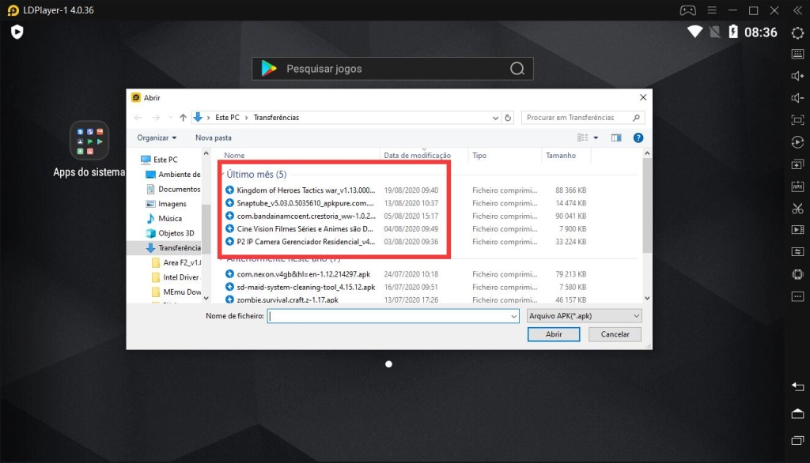Viewport: 810px width, 463px height.
Task: Collapse the Último mês group
Action: tap(222, 174)
